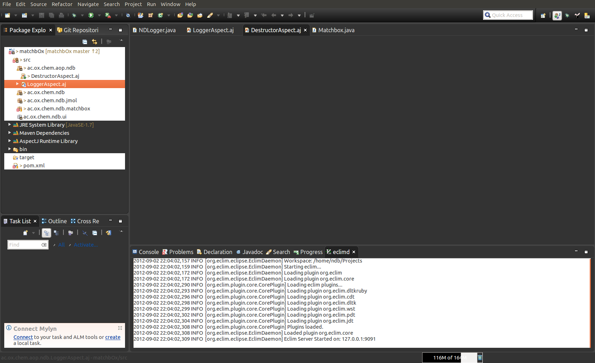Image resolution: width=595 pixels, height=363 pixels.
Task: Click the Activate link in Task List
Action: (85, 244)
